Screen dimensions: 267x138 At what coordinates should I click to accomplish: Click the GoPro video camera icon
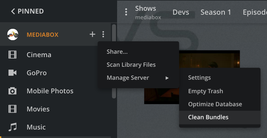12,73
